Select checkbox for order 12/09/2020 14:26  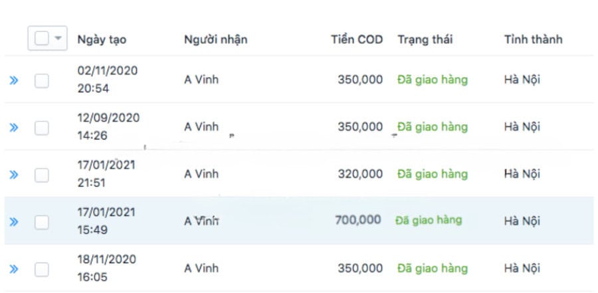[x=42, y=128]
